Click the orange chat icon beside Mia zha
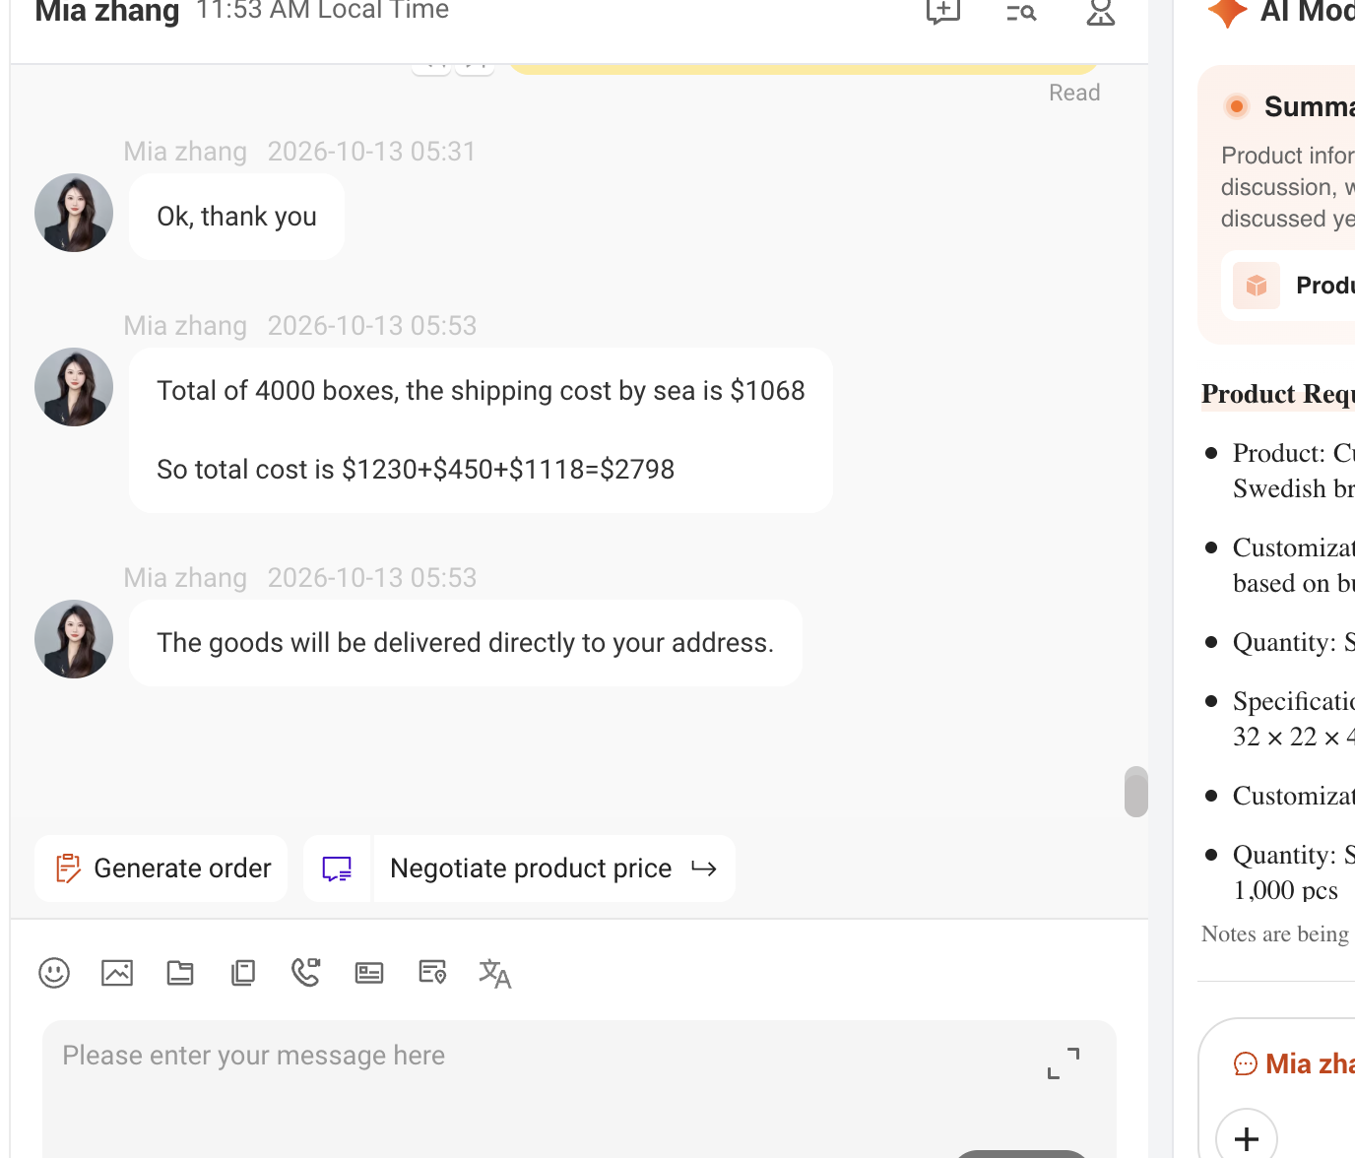This screenshot has height=1158, width=1355. click(1246, 1063)
